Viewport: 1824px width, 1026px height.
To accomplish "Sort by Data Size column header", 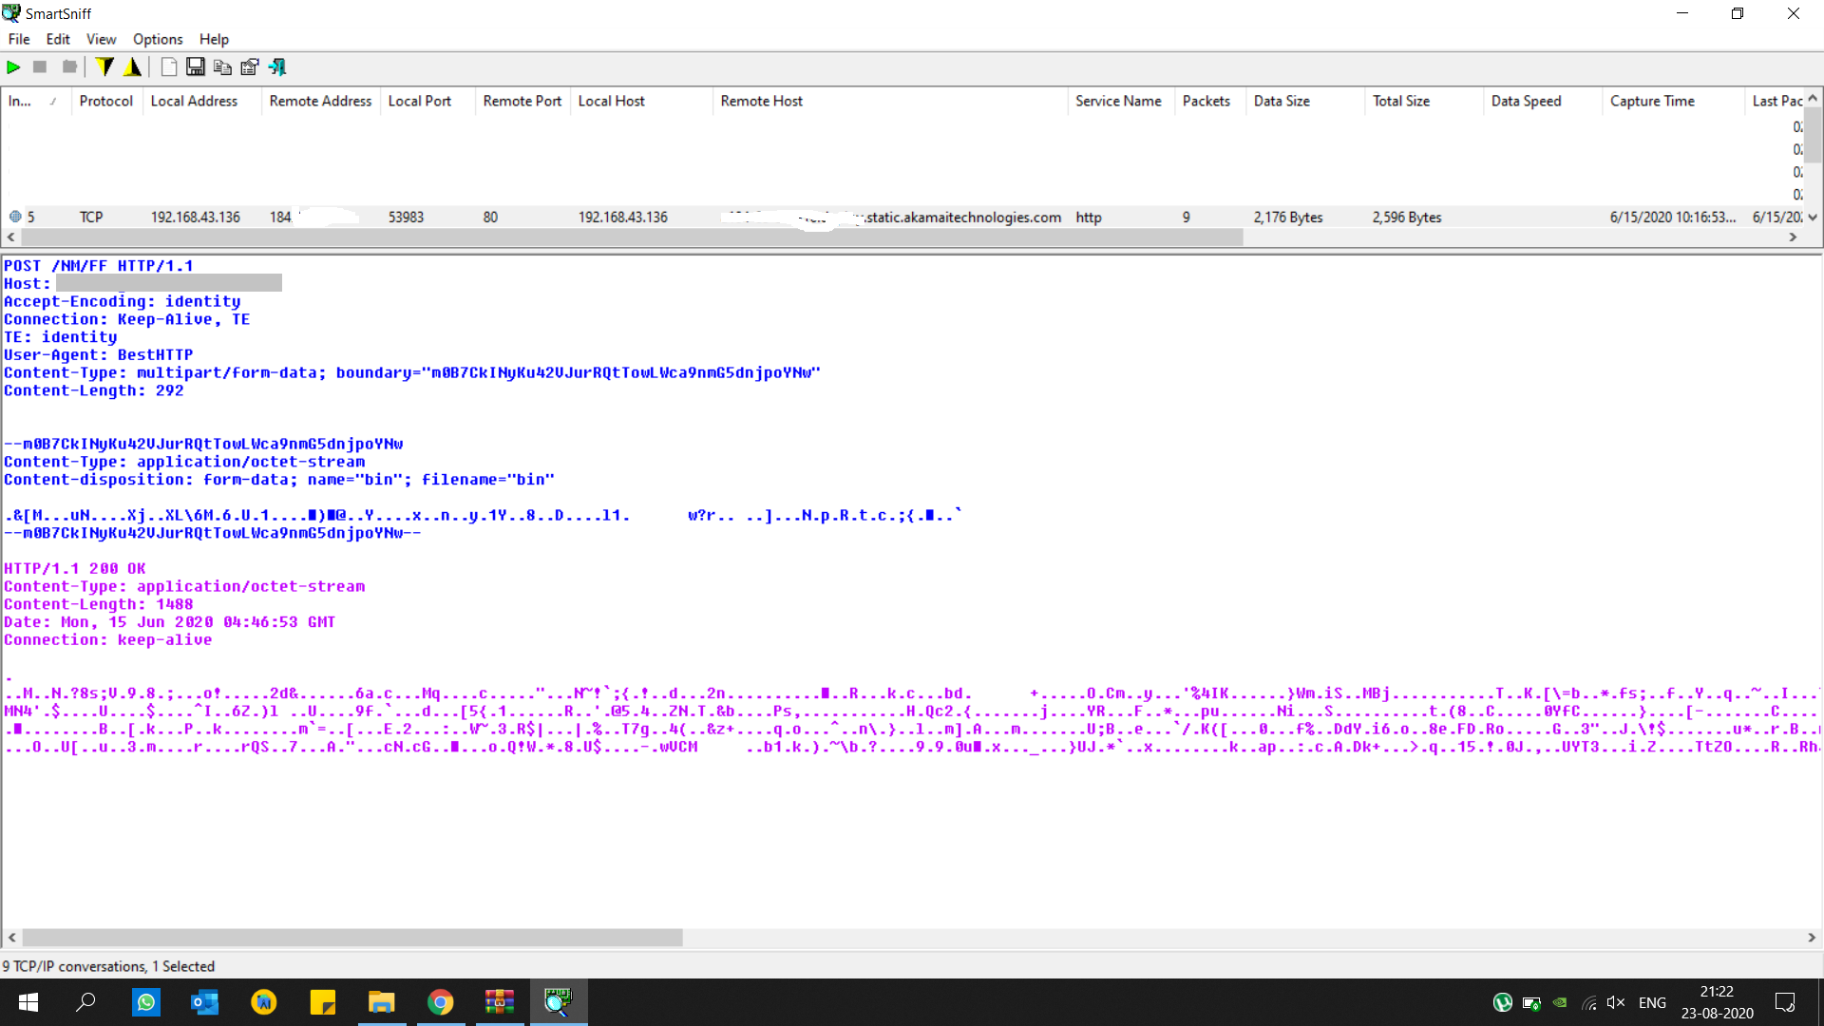I will click(x=1281, y=101).
